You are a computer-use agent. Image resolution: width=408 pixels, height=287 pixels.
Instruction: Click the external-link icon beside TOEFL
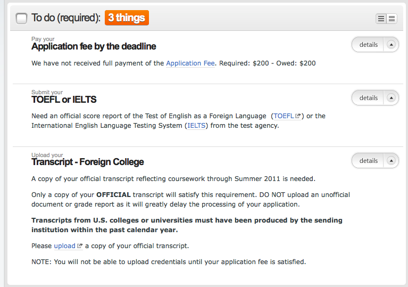coord(298,116)
